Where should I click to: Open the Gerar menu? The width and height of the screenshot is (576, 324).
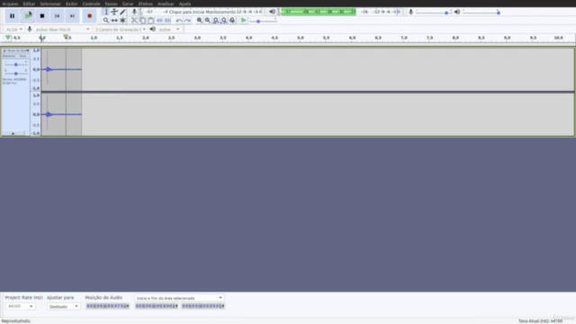(x=128, y=4)
